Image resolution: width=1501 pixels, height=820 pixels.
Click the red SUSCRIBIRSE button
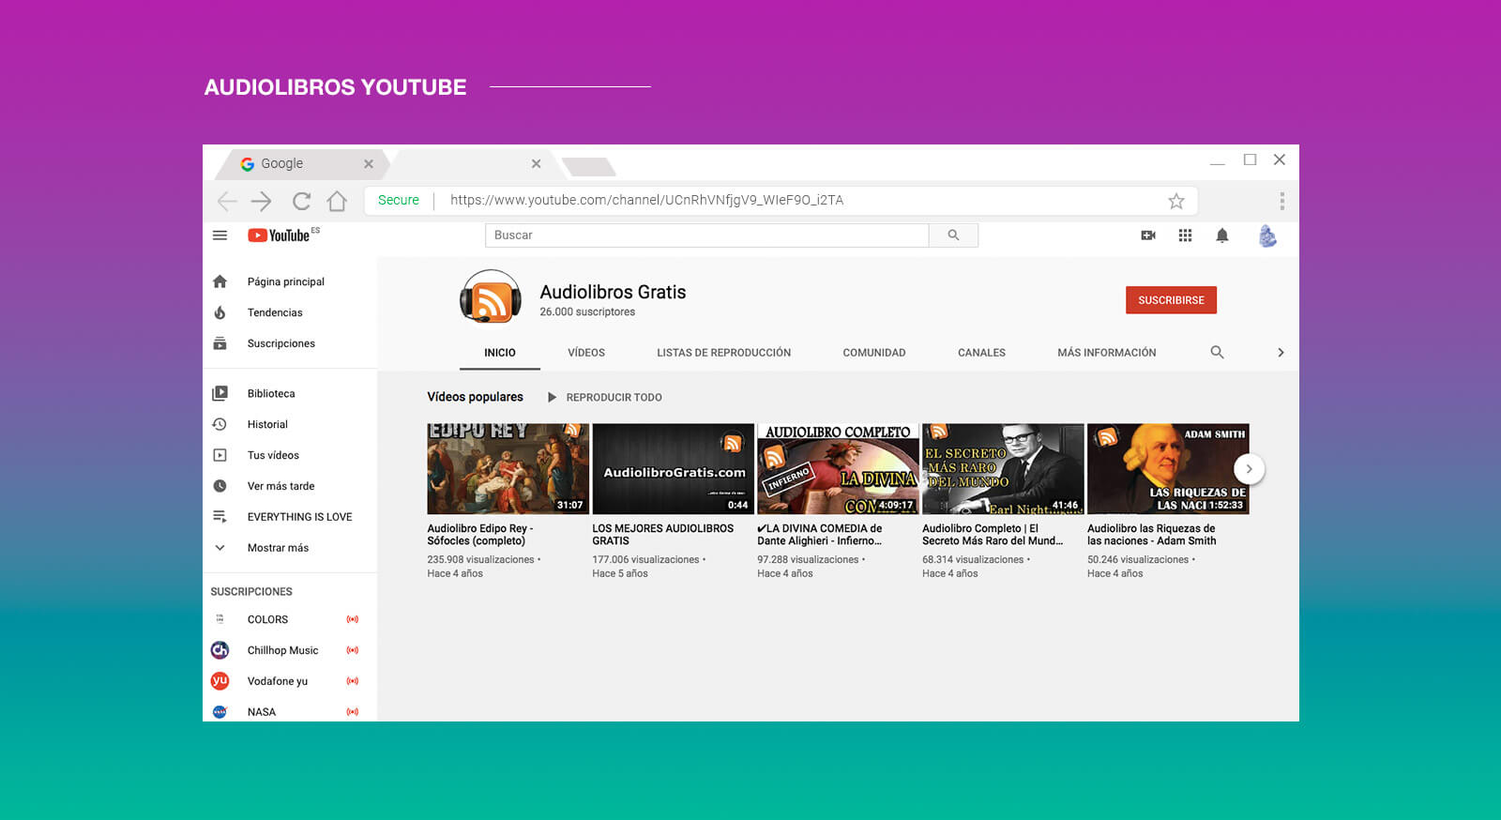[x=1171, y=300]
